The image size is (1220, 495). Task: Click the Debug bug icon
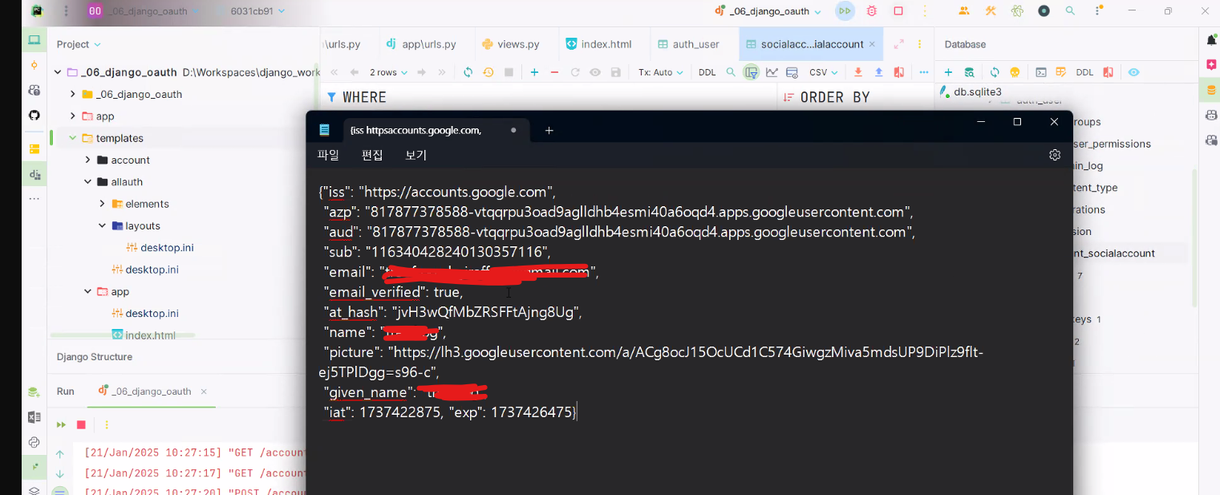[872, 11]
